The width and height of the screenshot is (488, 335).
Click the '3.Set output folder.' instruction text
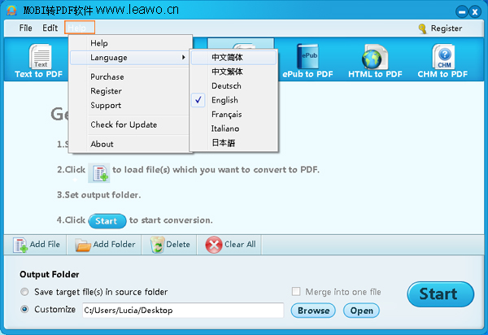(x=98, y=195)
